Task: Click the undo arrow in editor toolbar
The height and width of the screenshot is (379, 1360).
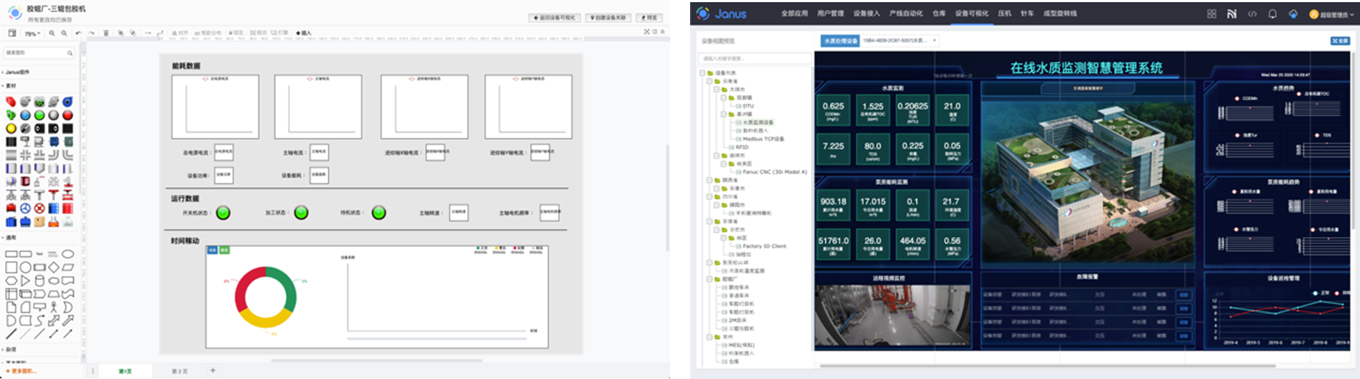Action: click(x=79, y=33)
